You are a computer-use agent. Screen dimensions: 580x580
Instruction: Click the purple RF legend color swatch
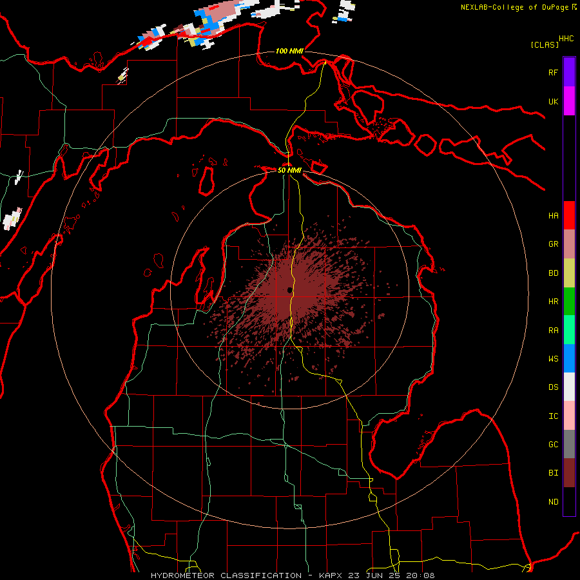coord(569,72)
